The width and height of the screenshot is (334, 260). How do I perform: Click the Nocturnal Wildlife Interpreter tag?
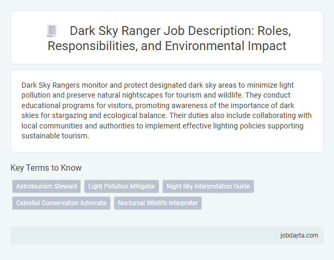pyautogui.click(x=158, y=203)
